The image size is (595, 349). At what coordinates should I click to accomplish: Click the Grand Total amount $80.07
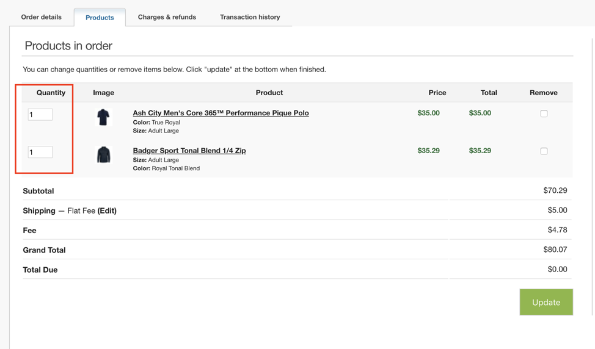(555, 250)
